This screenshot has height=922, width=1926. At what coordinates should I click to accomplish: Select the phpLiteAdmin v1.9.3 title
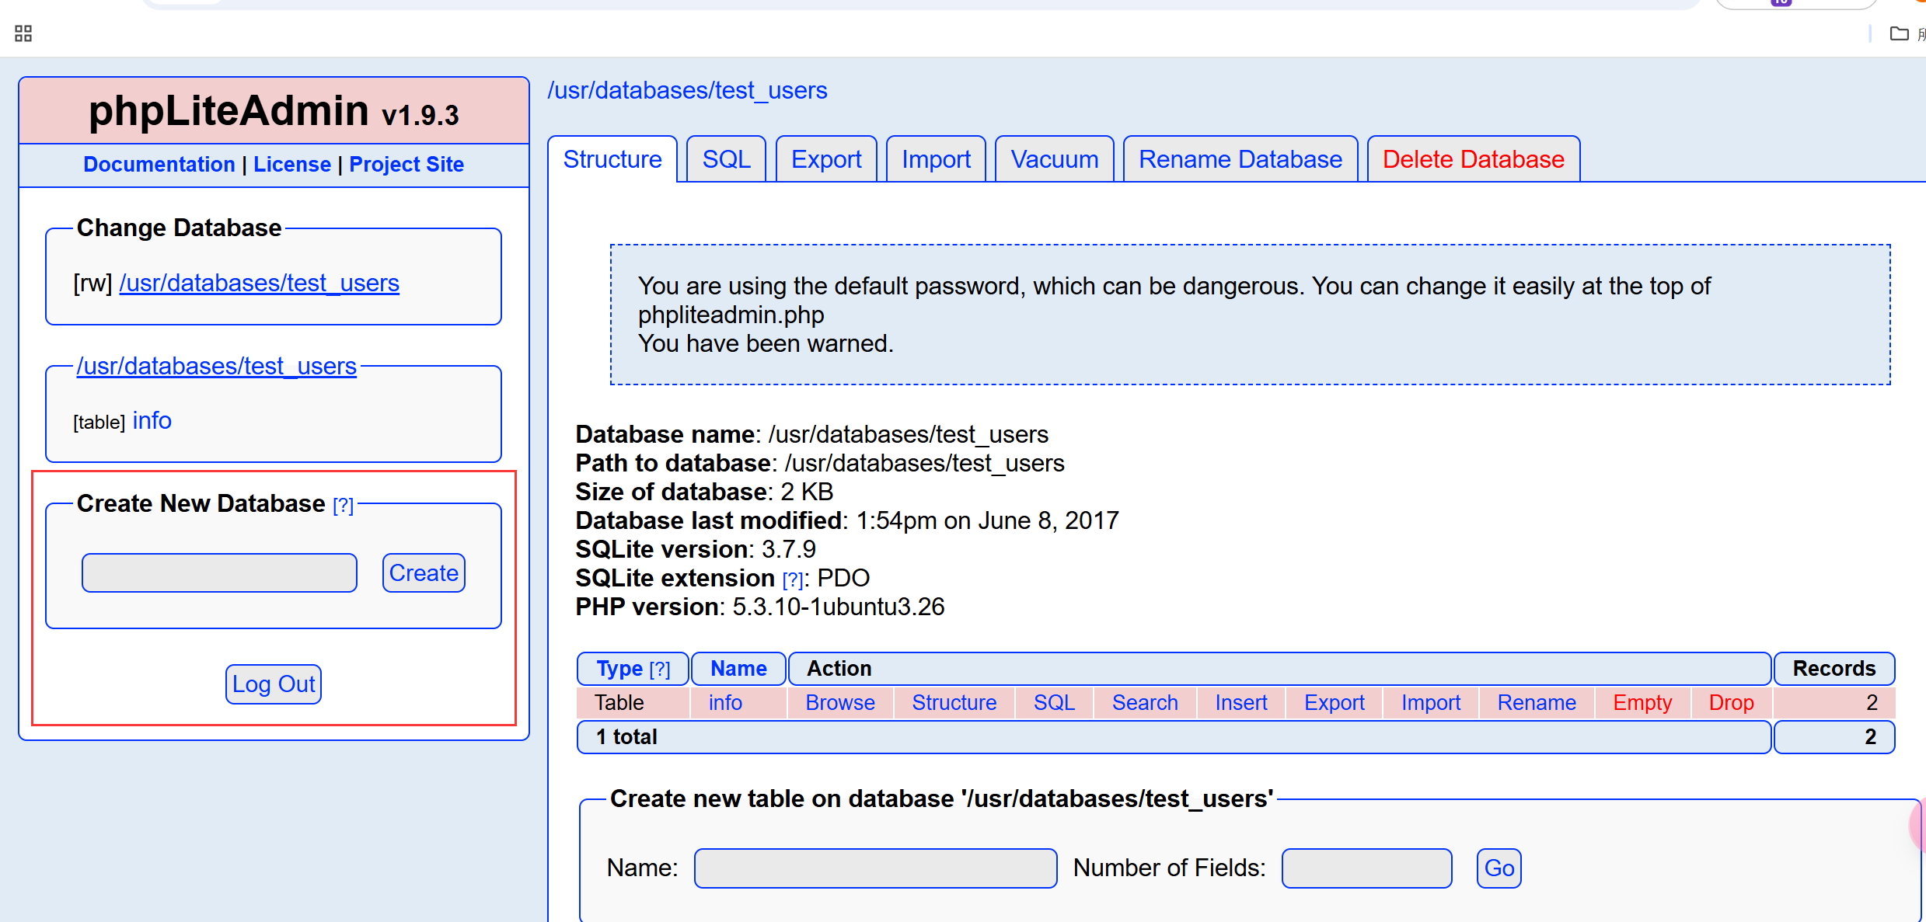click(x=274, y=111)
